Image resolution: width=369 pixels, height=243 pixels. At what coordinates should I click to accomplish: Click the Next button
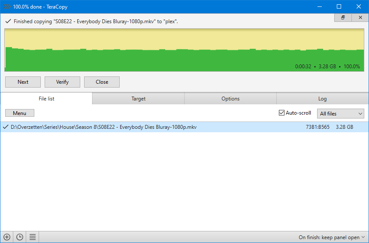(x=23, y=82)
